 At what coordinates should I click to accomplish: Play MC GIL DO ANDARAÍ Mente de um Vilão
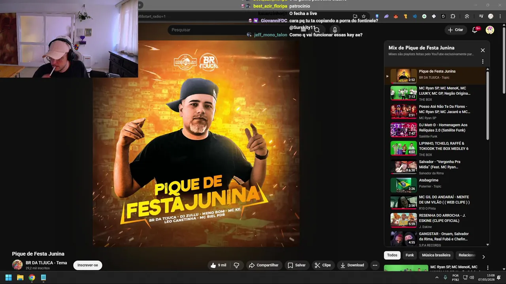pyautogui.click(x=435, y=204)
